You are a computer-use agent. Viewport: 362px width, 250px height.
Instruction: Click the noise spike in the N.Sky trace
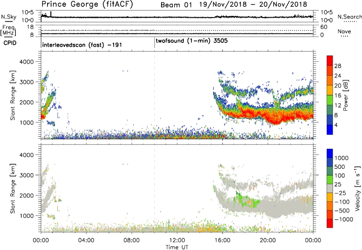pyautogui.click(x=51, y=14)
